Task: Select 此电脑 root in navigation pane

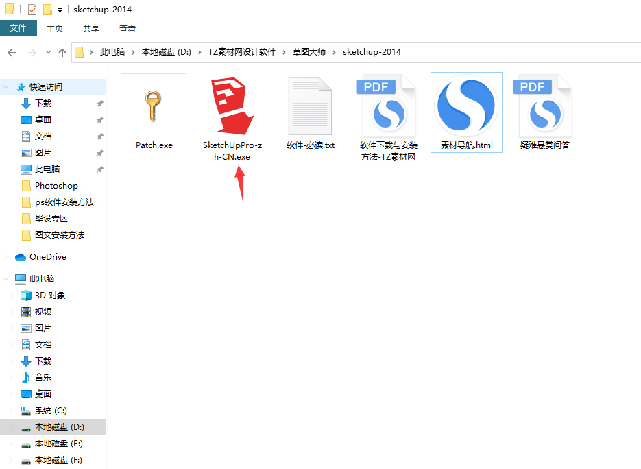Action: click(42, 279)
